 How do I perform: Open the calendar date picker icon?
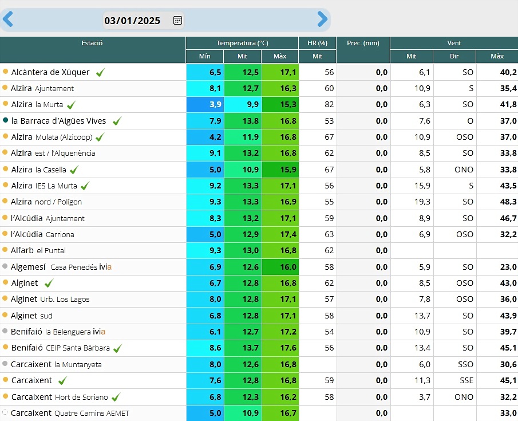(177, 21)
